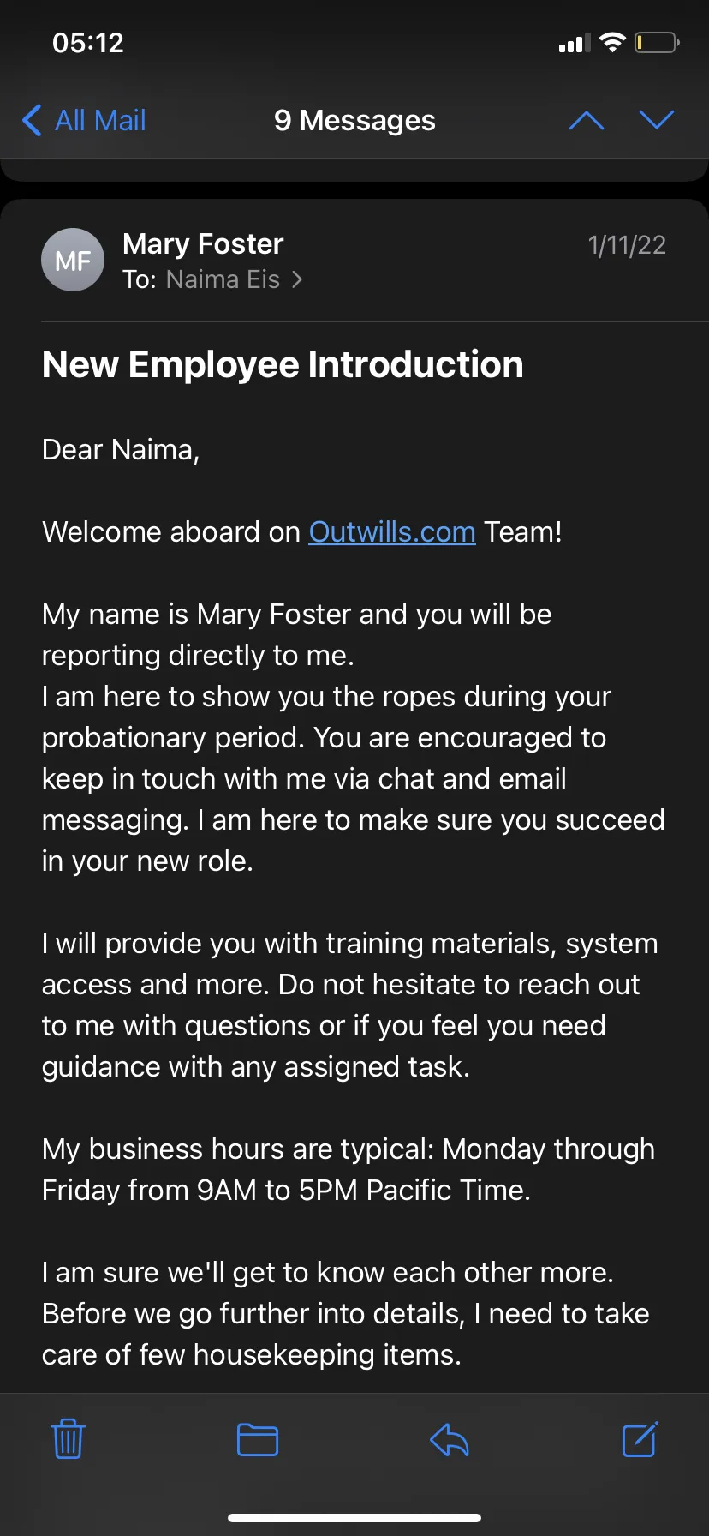Compose a new message with pencil icon

[640, 1439]
